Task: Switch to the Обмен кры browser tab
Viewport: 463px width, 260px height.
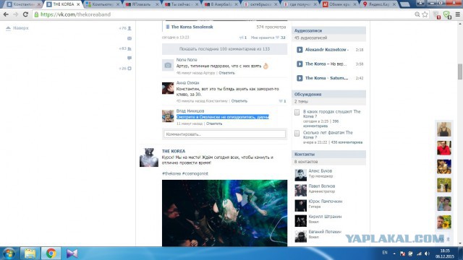Action: pos(339,4)
